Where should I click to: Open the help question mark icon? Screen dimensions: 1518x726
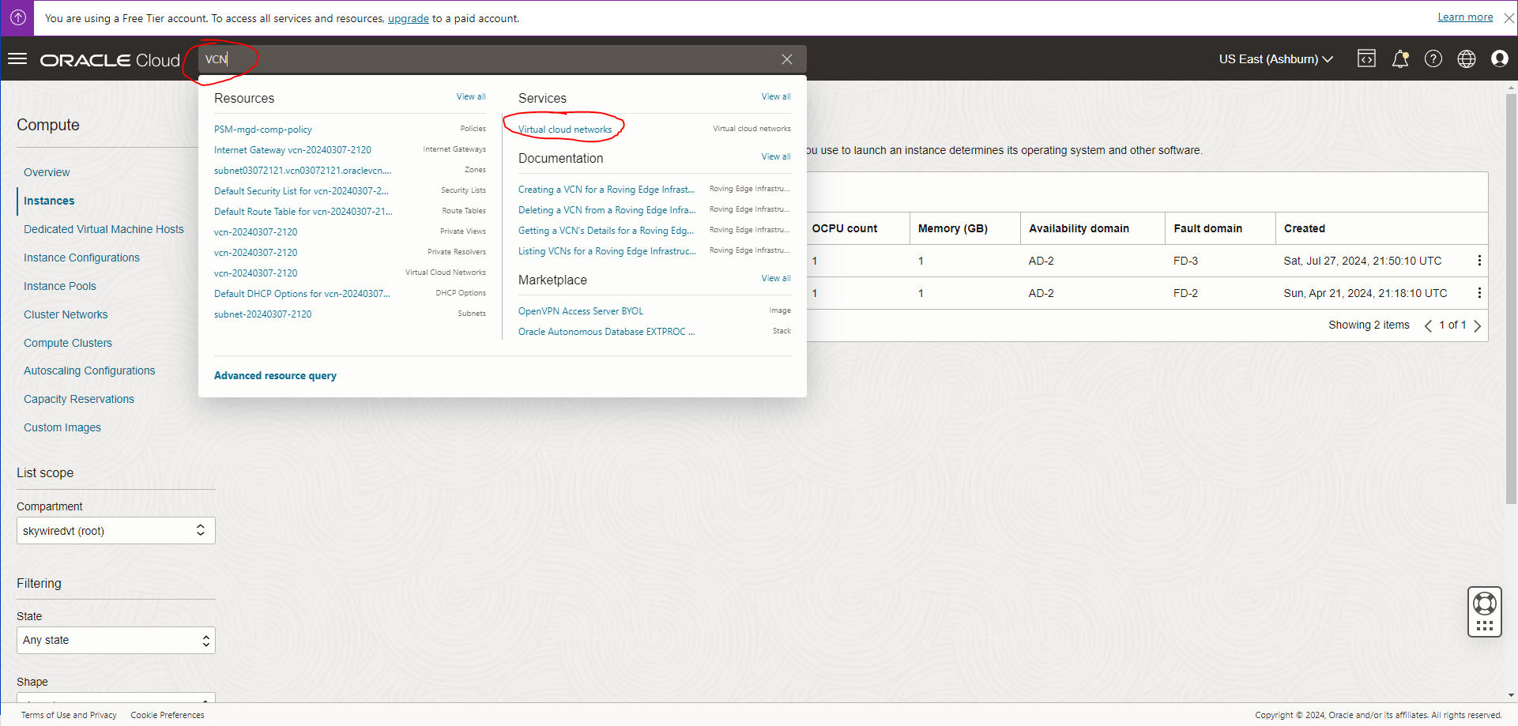tap(1433, 59)
